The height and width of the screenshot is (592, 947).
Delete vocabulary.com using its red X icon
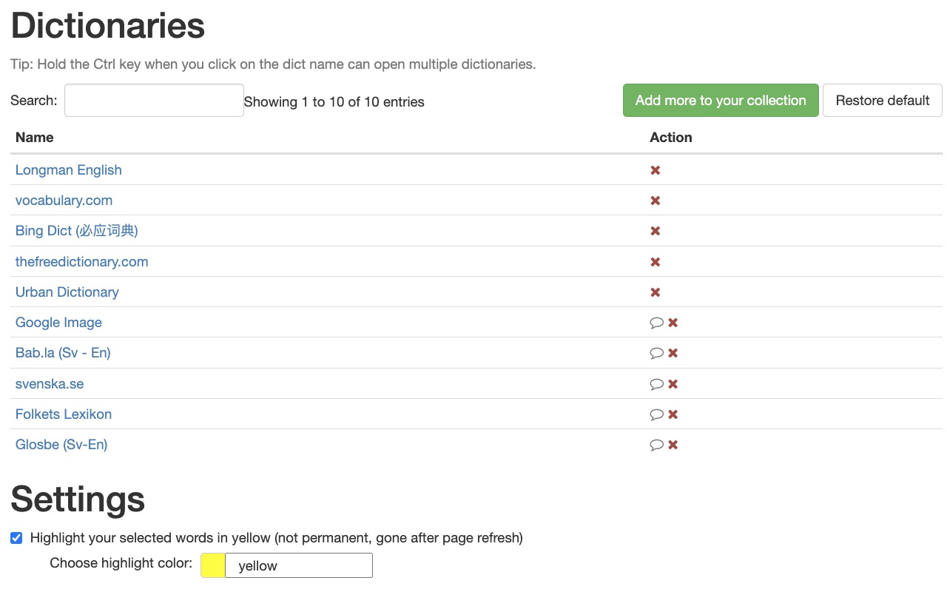point(655,201)
